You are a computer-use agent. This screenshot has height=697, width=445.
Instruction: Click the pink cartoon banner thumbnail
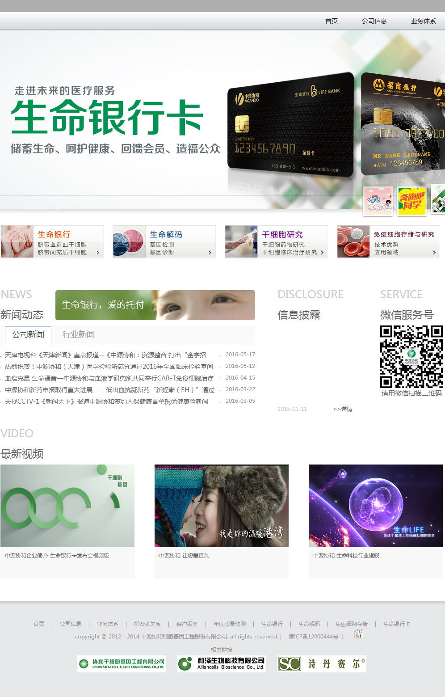click(378, 201)
